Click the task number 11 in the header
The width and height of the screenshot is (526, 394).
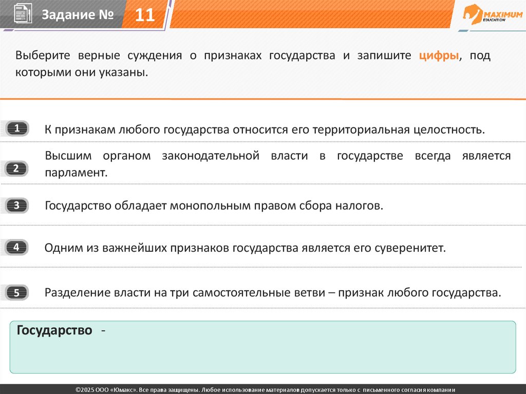[145, 15]
